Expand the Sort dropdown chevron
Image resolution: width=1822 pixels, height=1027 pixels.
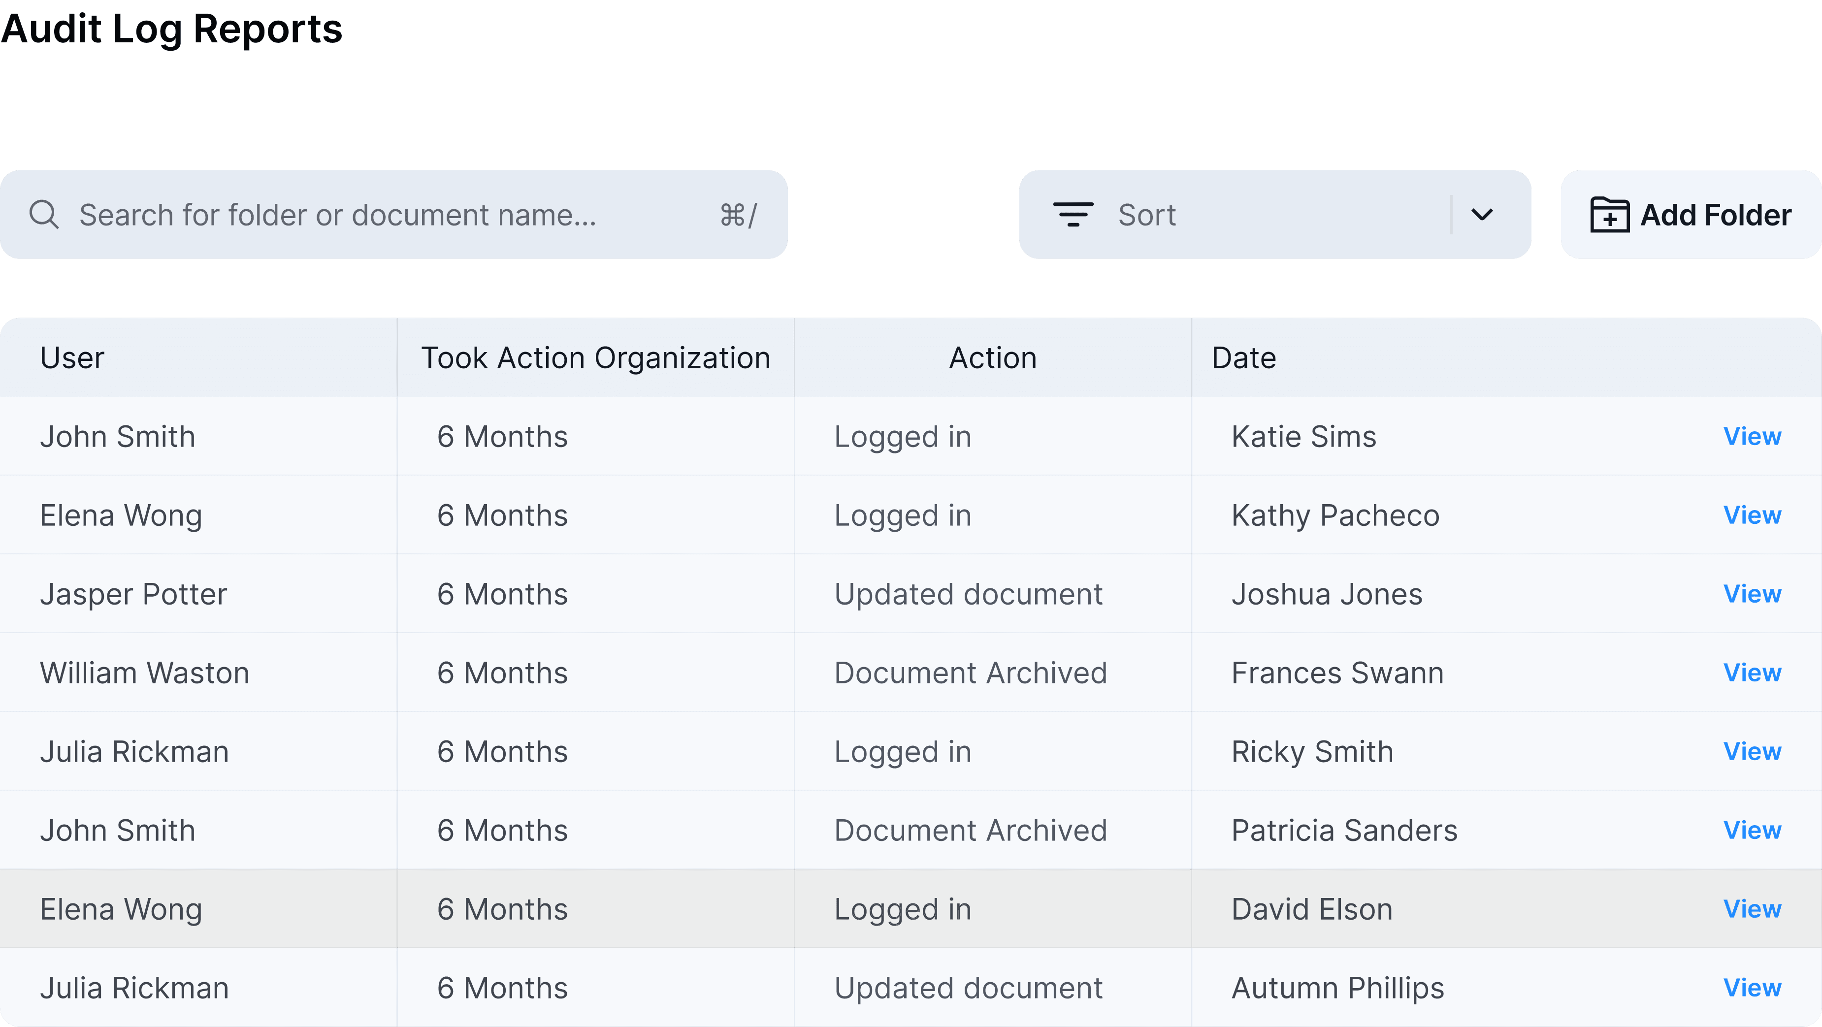pos(1482,214)
